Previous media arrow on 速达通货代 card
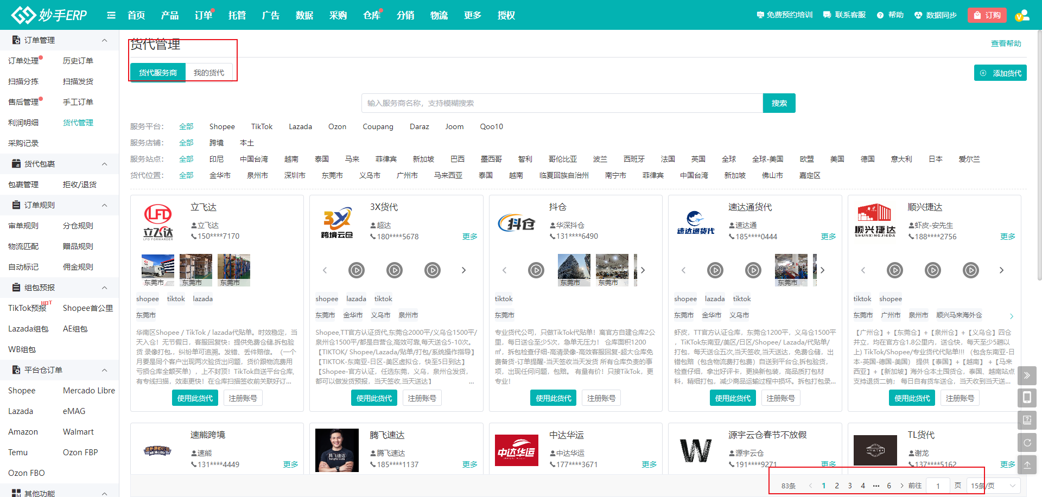1042x497 pixels. [x=683, y=270]
